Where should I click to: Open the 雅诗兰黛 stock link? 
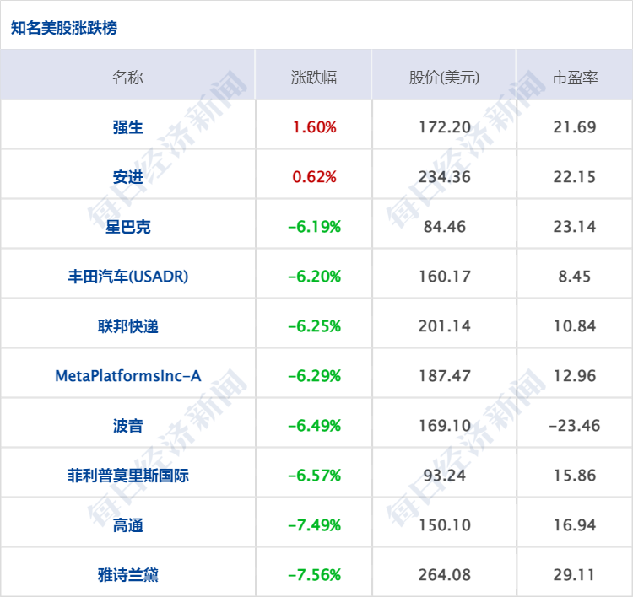(128, 575)
